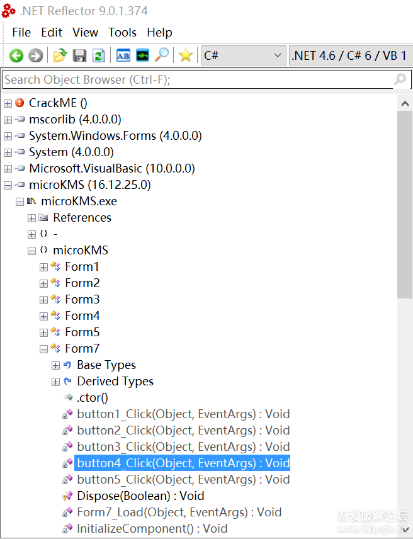Select Form7_Load(Object, EventArgs) : Void
Viewport: 413px width, 539px height.
tap(179, 512)
